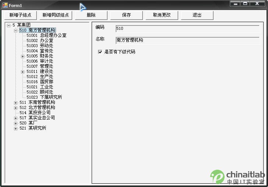Select tree item 51006 审计处
This screenshot has height=187, width=268.
click(x=40, y=61)
